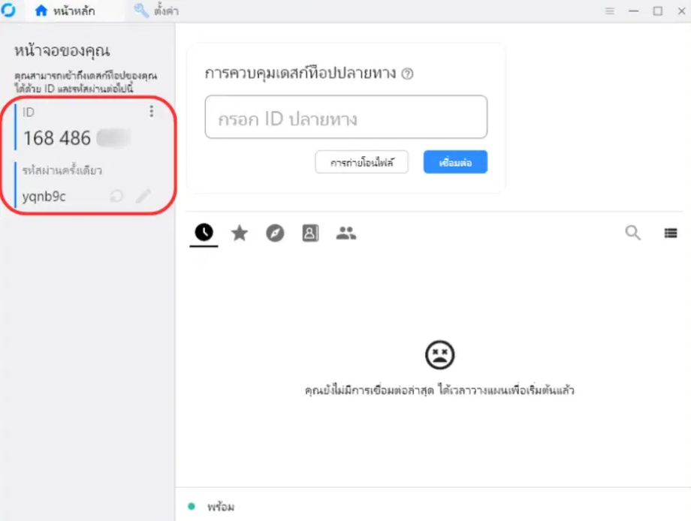This screenshot has width=691, height=521.
Task: Click the one-time password yqnb9c text
Action: pyautogui.click(x=44, y=197)
